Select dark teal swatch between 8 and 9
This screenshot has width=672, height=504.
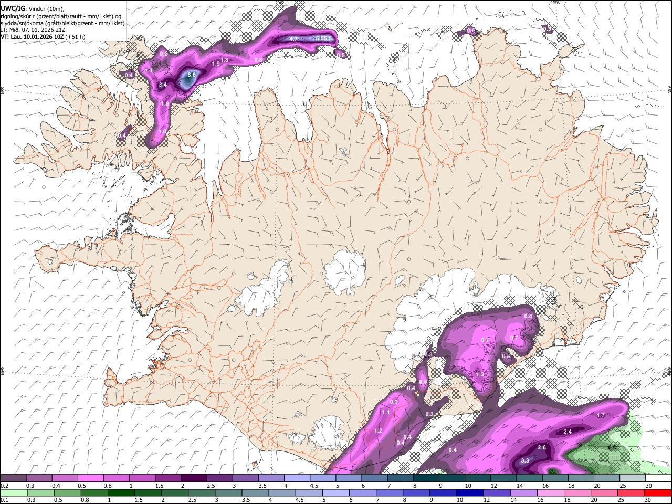click(426, 478)
